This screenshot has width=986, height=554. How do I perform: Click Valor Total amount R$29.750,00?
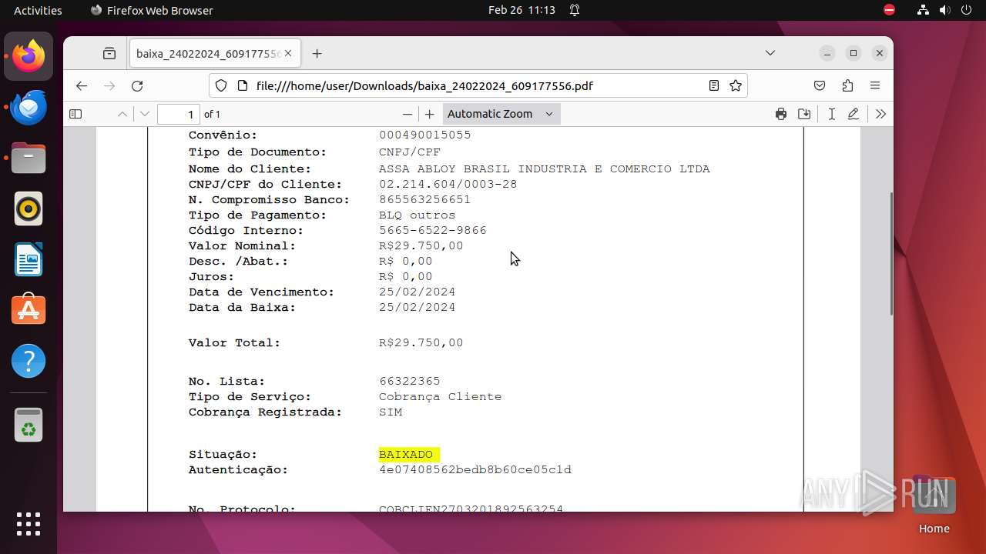(x=421, y=342)
